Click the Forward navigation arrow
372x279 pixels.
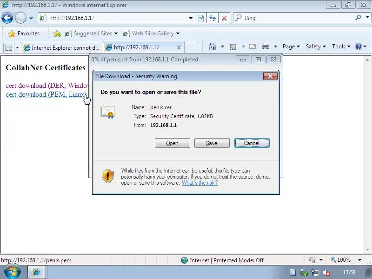point(20,18)
